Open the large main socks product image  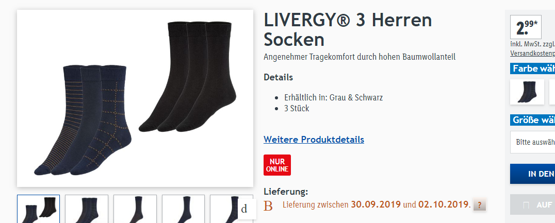135,98
